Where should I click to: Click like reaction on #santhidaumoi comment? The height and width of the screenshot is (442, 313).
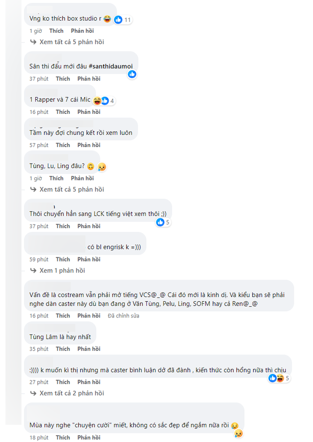click(x=132, y=74)
